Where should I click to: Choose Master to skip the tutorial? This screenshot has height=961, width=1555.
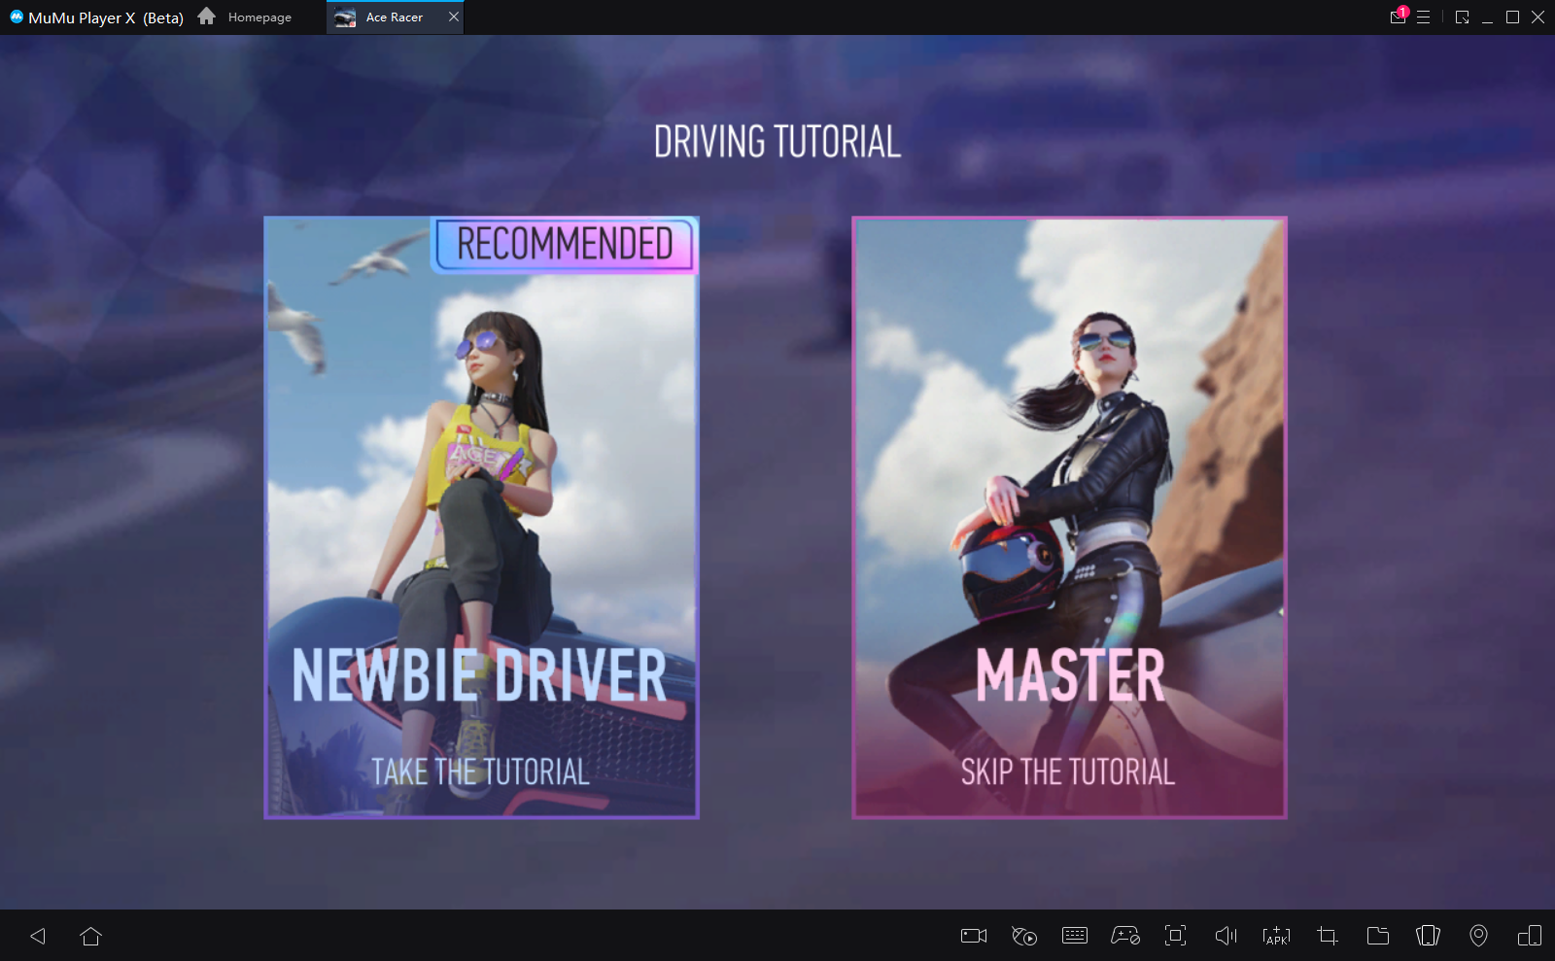click(1069, 518)
